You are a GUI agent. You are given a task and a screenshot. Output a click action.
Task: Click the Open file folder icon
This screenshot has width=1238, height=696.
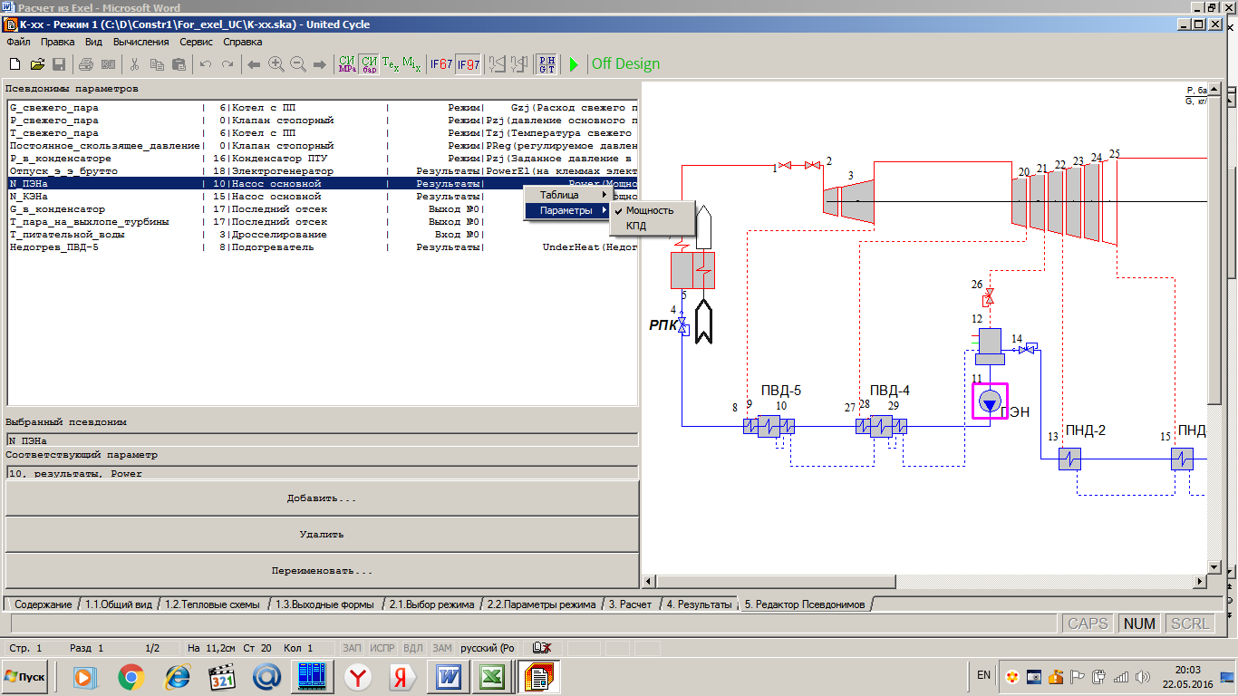pos(37,64)
